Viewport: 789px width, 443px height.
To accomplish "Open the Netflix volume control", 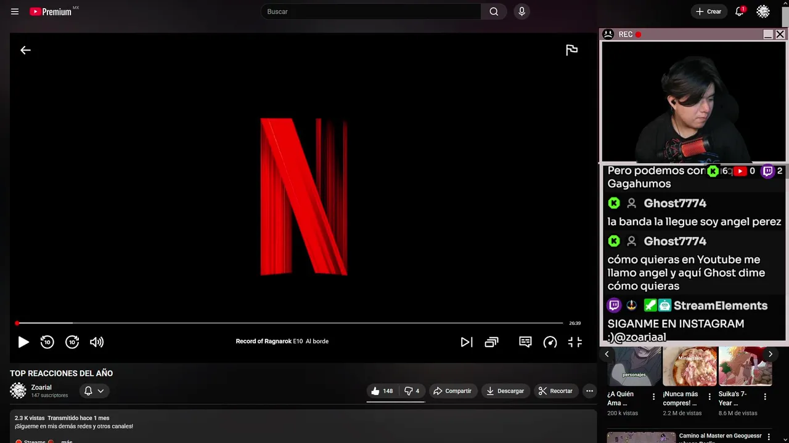I will click(x=97, y=342).
